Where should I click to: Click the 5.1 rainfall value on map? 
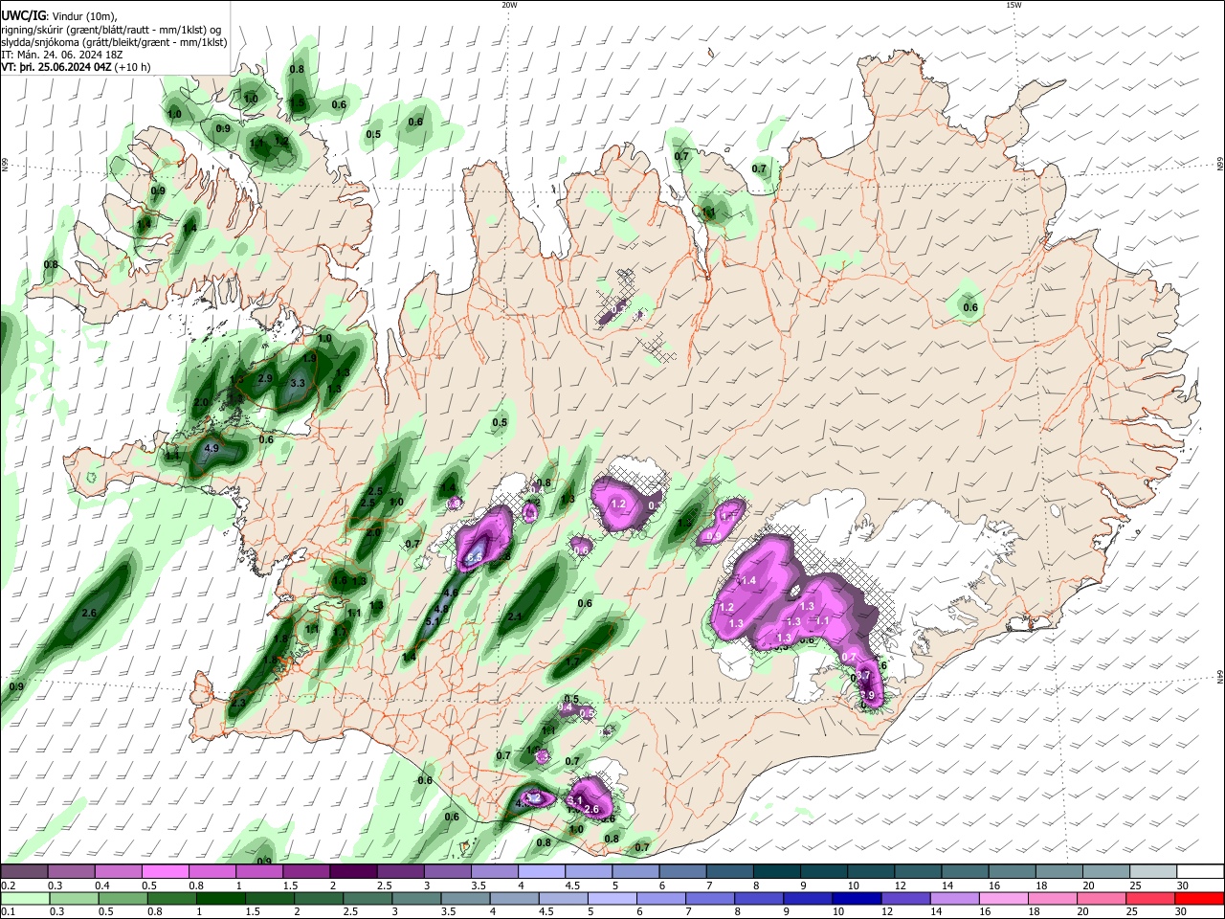tap(433, 621)
